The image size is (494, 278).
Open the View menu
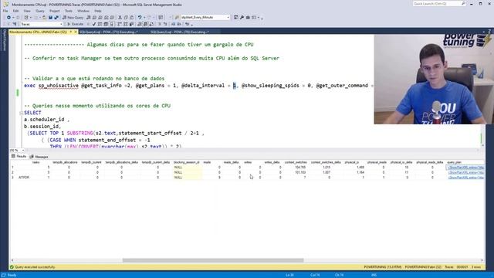pos(27,11)
